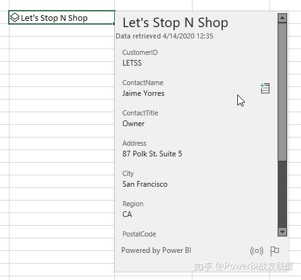Image resolution: width=301 pixels, height=280 pixels.
Task: Click the Data retrieved 4/14/2020 12:35 text
Action: tap(164, 36)
